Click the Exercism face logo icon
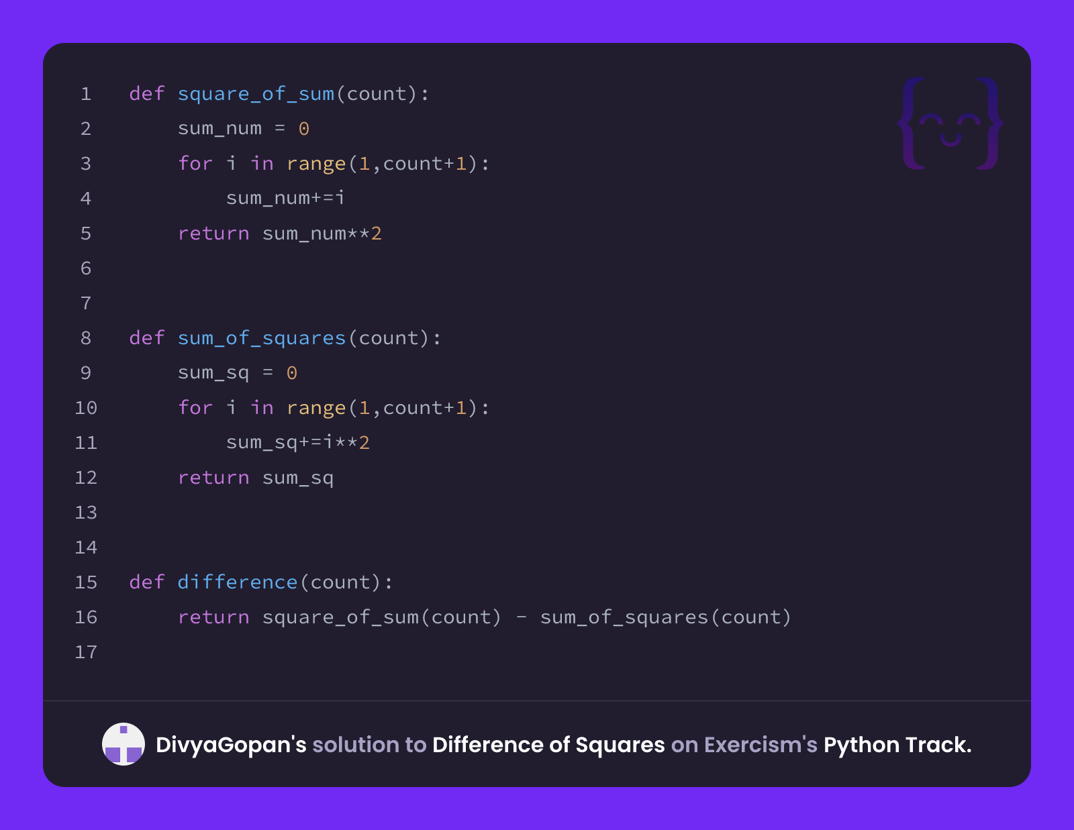The height and width of the screenshot is (830, 1074). click(950, 123)
